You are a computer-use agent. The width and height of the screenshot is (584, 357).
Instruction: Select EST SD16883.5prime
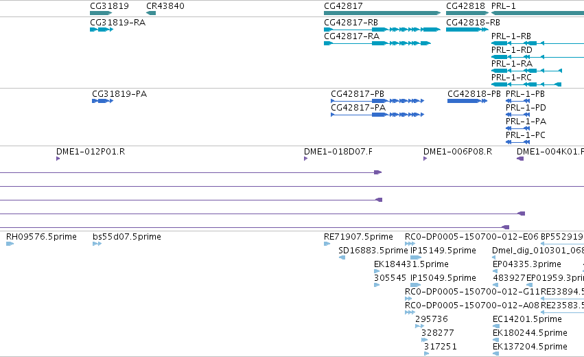(x=342, y=257)
